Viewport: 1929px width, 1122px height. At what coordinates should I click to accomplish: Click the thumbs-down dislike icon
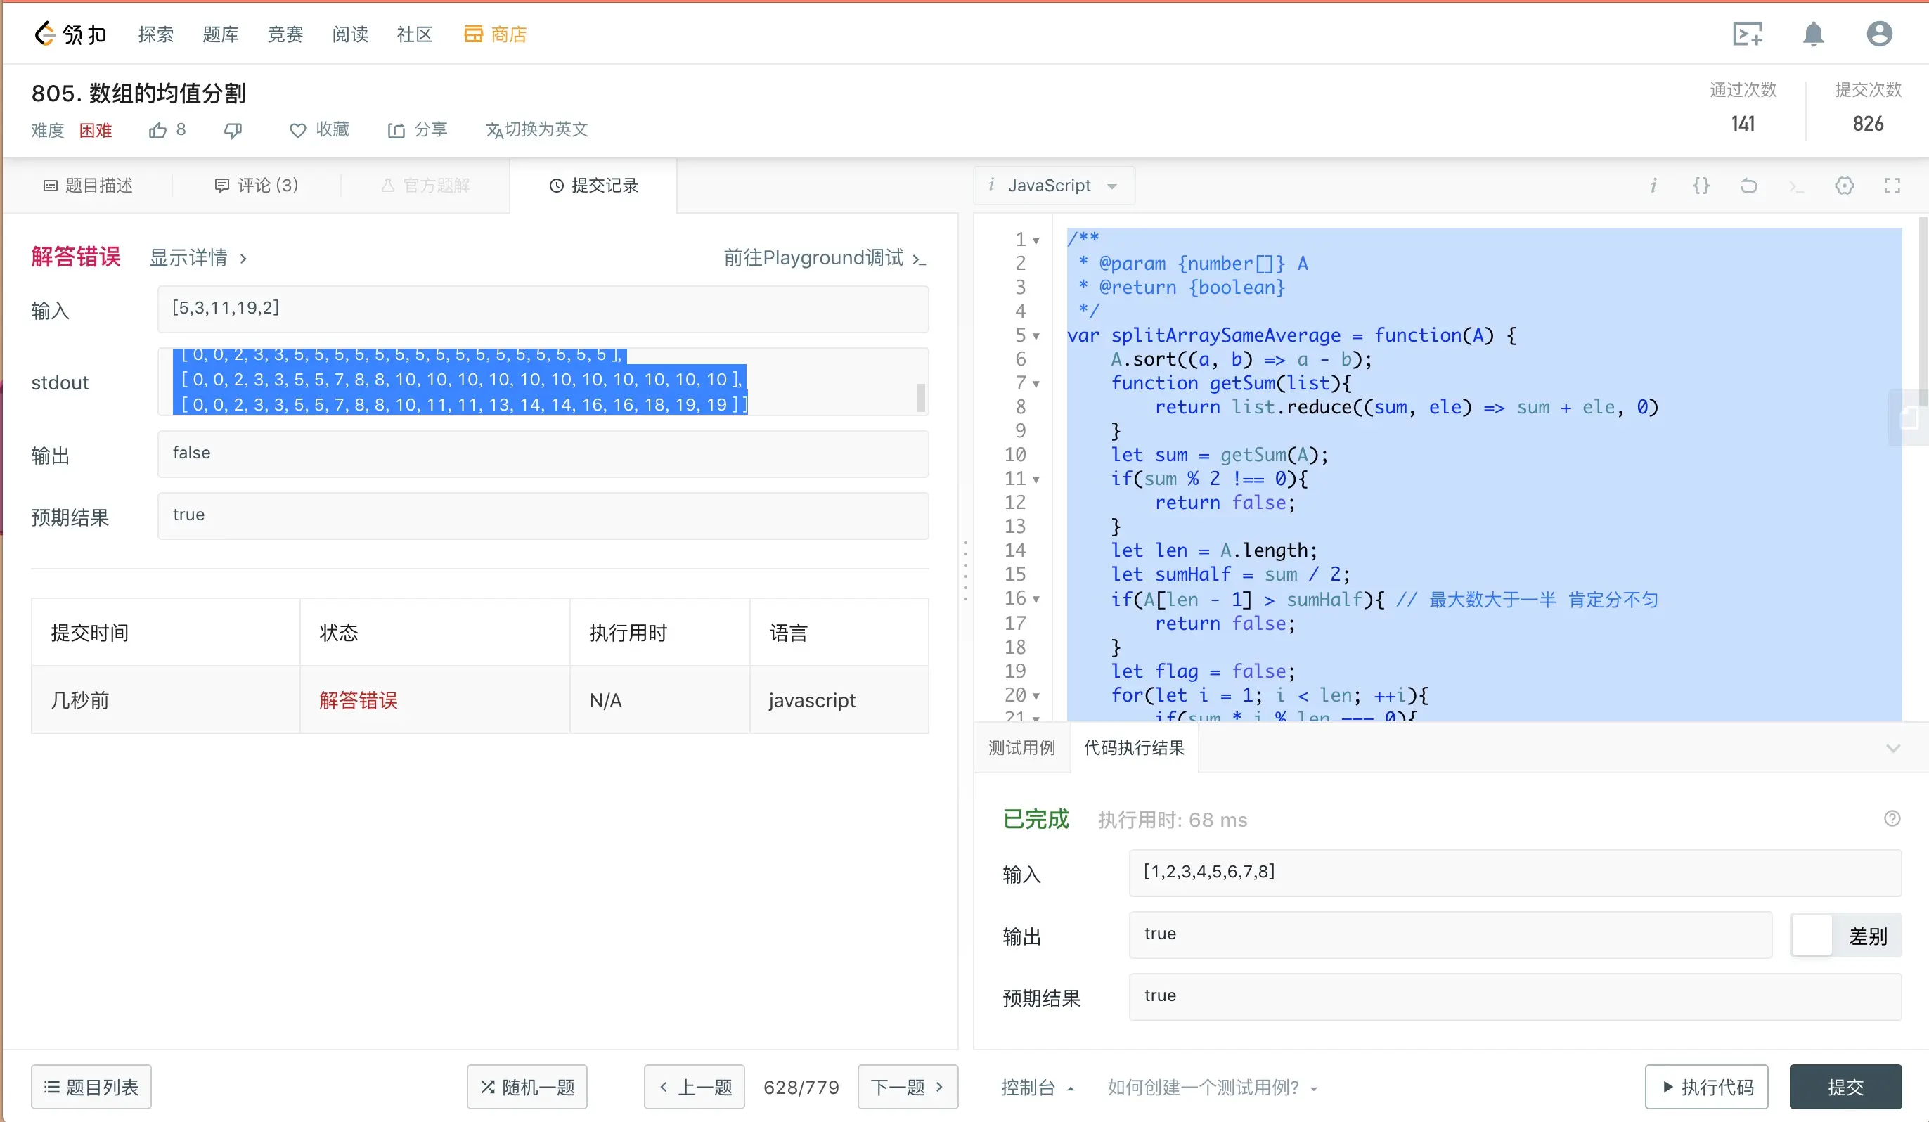click(233, 130)
